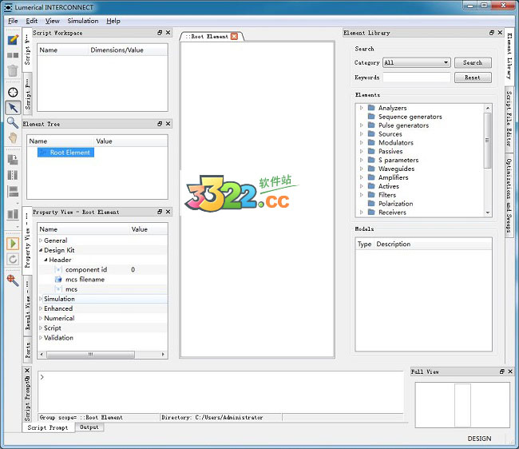Close the Root Element canvas tab

pyautogui.click(x=234, y=37)
